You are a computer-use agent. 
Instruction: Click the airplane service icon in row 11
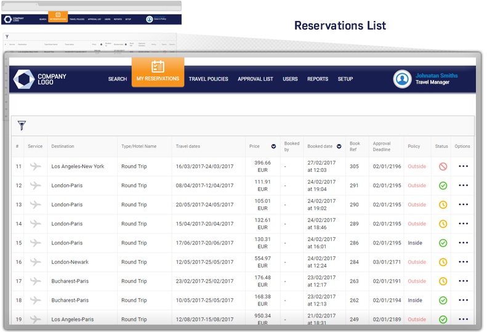point(35,166)
